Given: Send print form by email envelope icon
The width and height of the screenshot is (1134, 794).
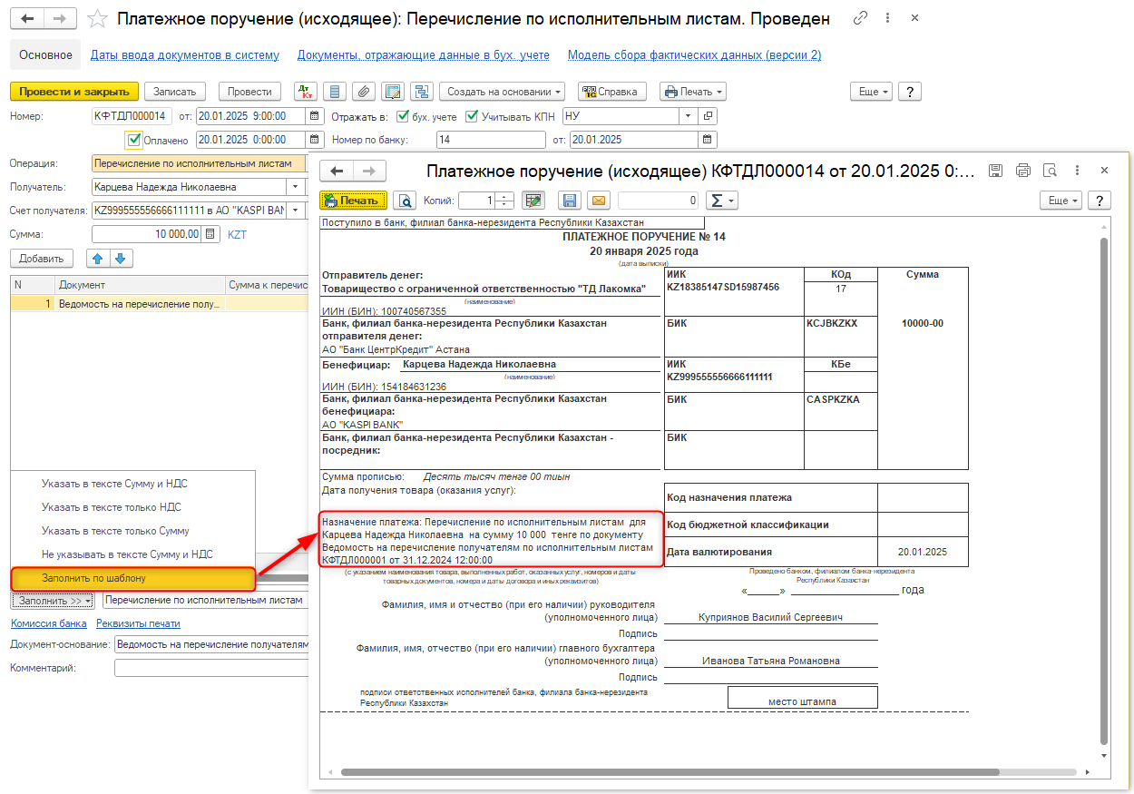Looking at the screenshot, I should pos(598,201).
